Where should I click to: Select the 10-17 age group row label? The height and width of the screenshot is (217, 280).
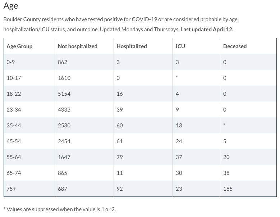[x=14, y=78]
